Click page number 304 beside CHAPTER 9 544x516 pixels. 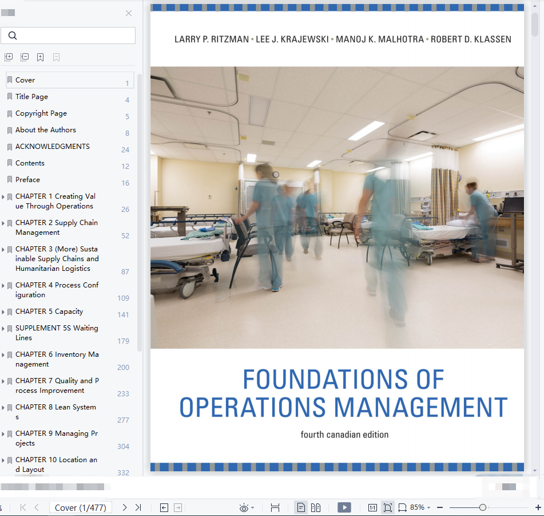123,447
